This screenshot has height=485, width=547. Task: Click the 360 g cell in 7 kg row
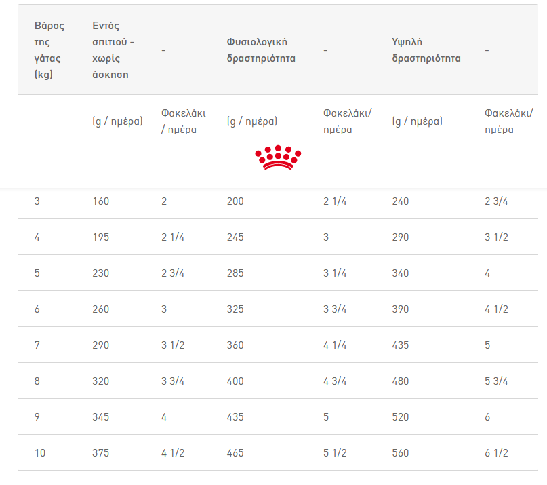(x=235, y=345)
